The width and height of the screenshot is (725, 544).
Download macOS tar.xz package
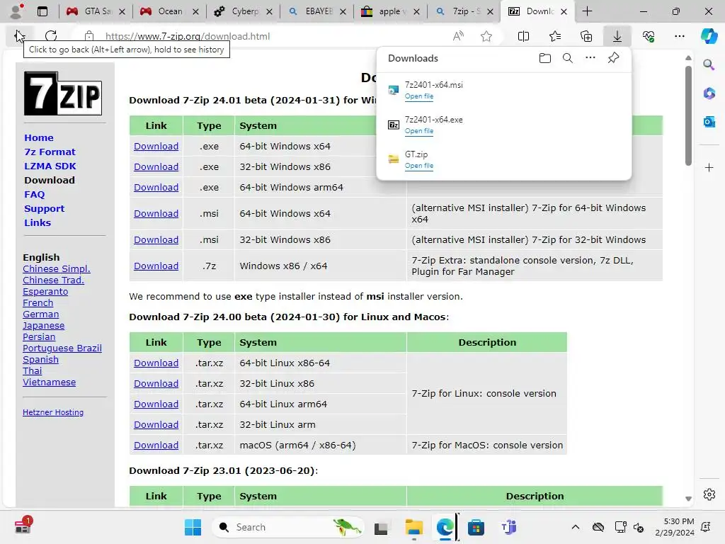click(x=156, y=445)
